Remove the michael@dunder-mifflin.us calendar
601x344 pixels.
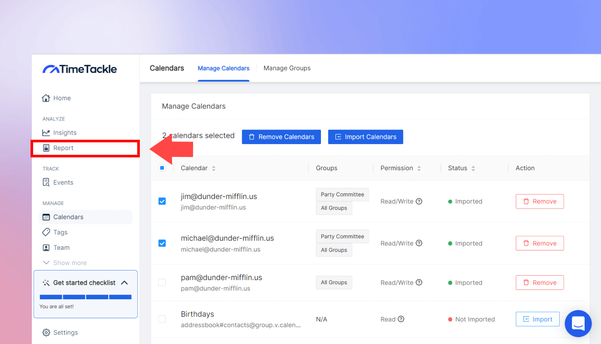coord(540,243)
